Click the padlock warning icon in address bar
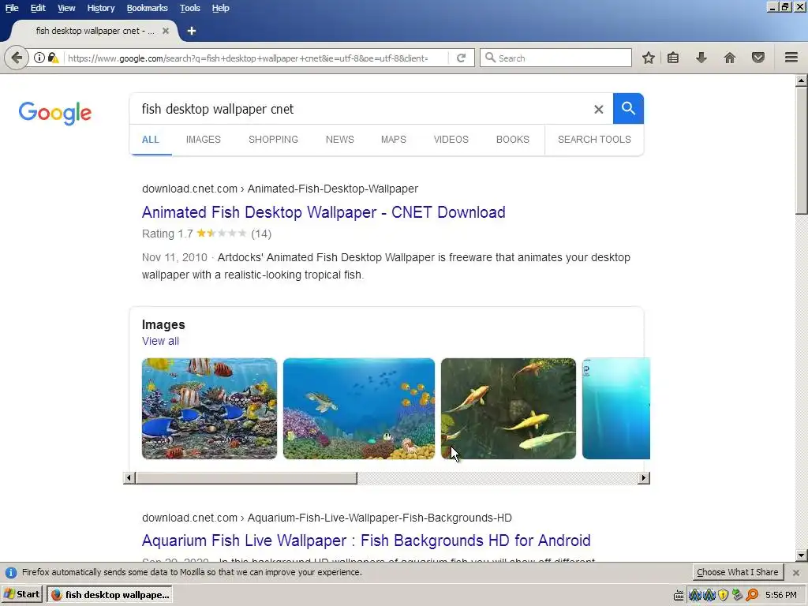Screen dimensions: 808x606 [x=53, y=58]
